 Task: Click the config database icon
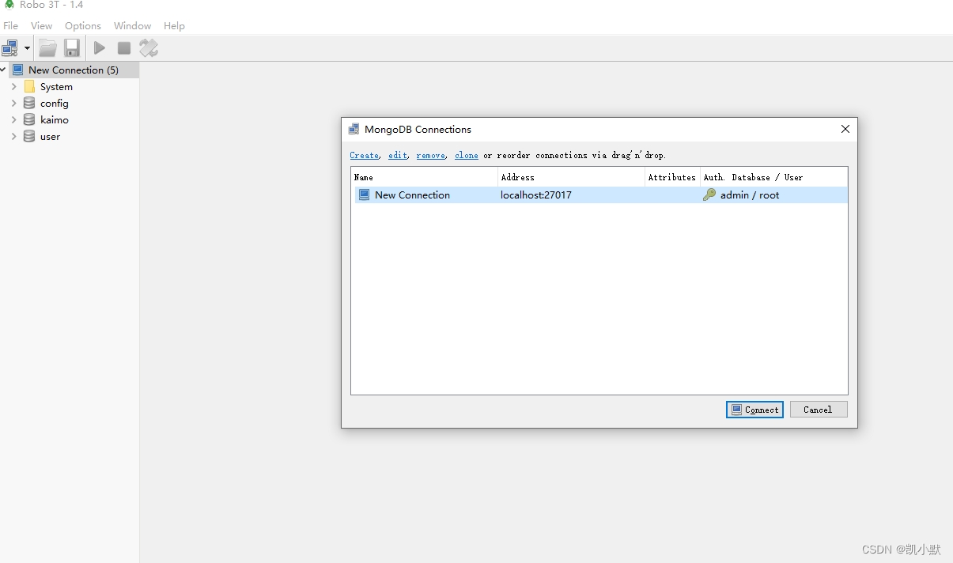29,103
